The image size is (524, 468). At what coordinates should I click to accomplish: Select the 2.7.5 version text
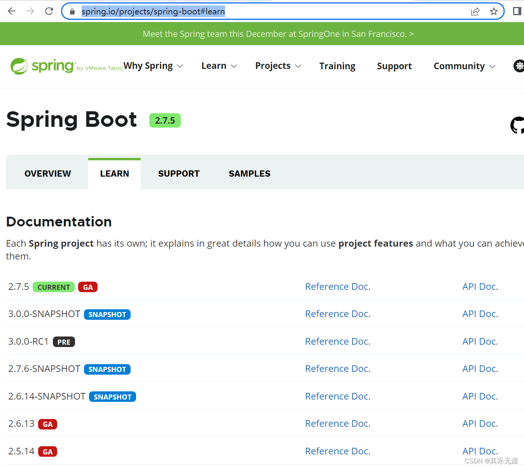(19, 287)
